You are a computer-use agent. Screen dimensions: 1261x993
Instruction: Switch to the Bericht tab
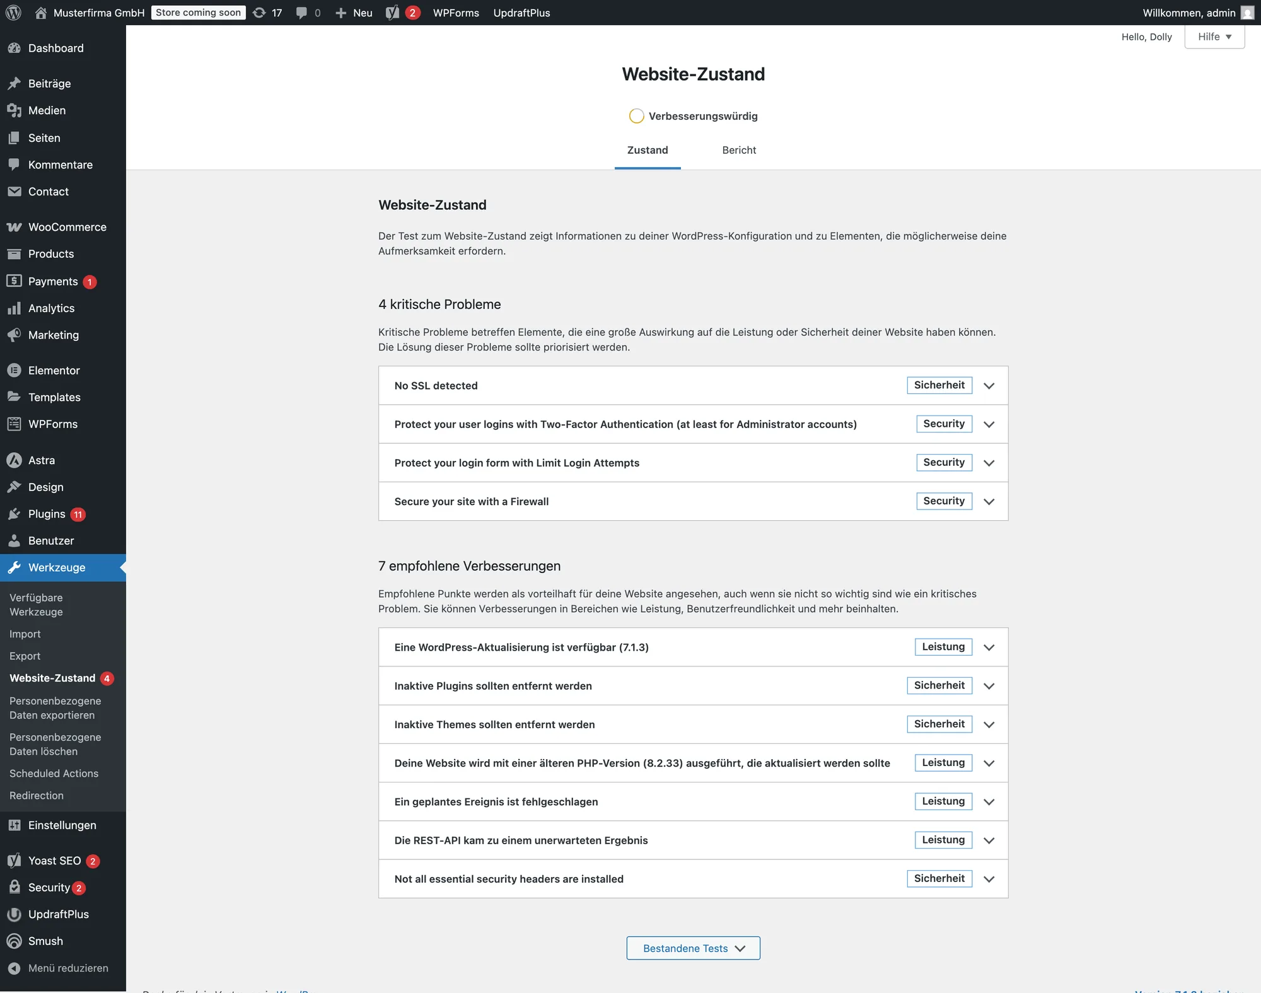point(739,150)
